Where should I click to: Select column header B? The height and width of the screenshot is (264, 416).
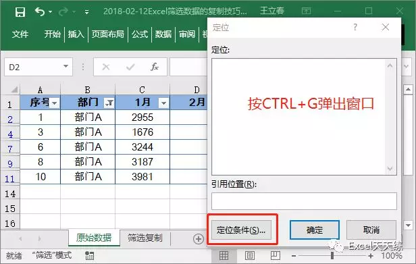(x=88, y=90)
